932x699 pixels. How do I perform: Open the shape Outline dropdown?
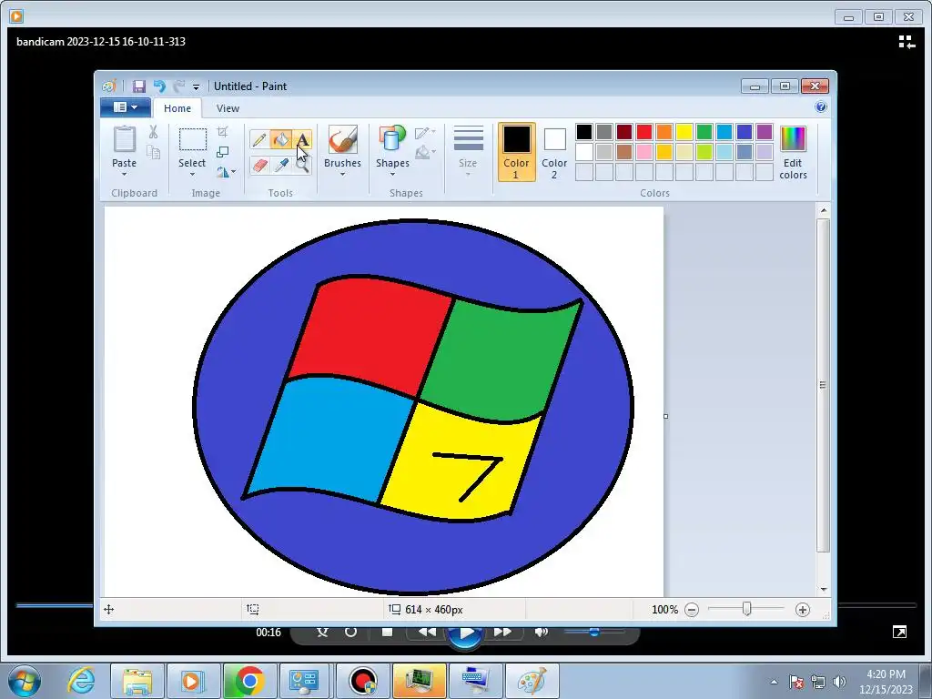pos(425,132)
